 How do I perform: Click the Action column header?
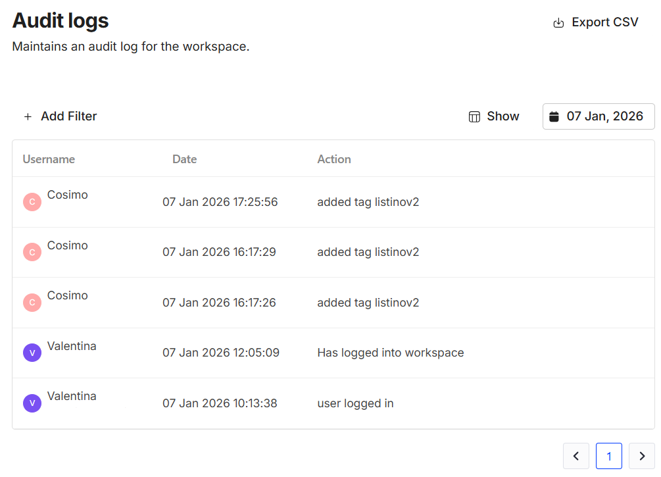click(x=334, y=159)
